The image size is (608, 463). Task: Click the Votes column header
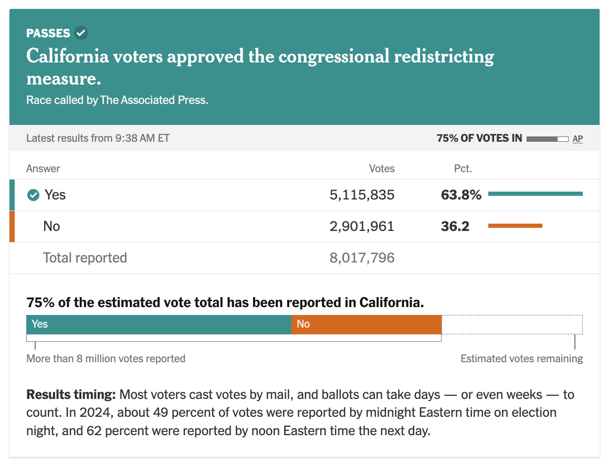click(382, 169)
